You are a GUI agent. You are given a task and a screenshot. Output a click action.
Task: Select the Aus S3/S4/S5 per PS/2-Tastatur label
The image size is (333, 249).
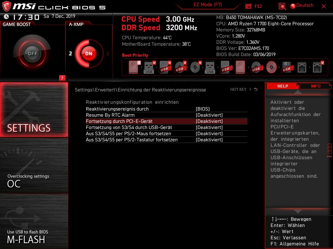[x=131, y=139]
